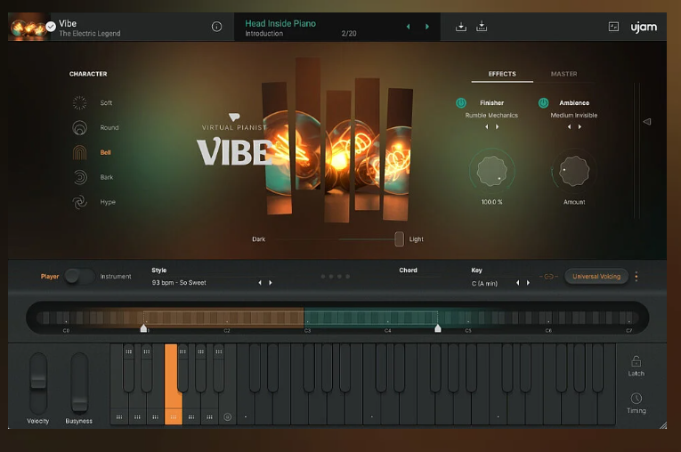Go to the next preset arrow
Viewport: 681px width, 452px height.
point(427,27)
